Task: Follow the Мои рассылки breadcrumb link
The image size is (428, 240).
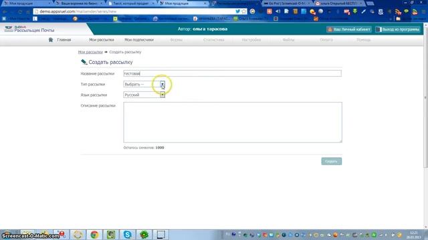Action: (x=90, y=52)
